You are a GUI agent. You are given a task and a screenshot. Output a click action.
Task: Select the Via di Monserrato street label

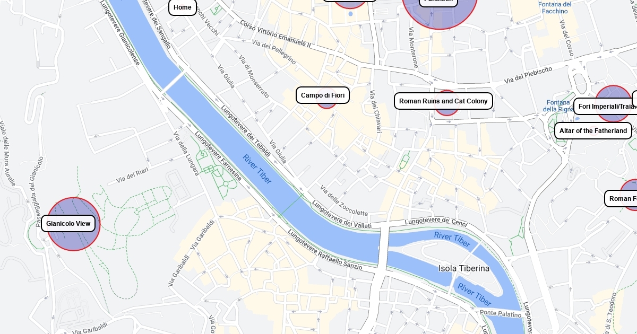(254, 77)
